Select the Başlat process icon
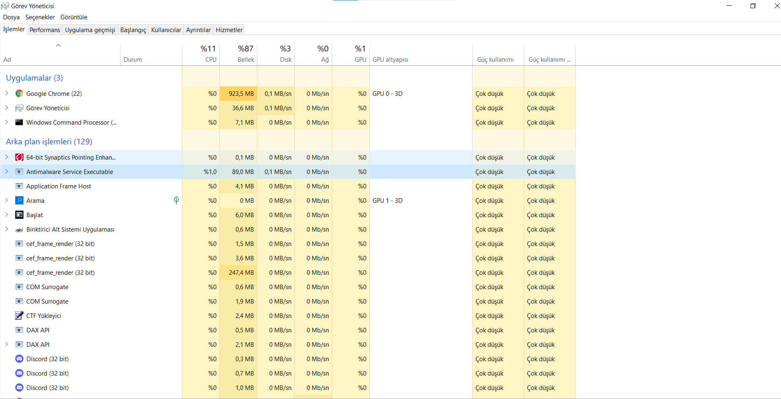The height and width of the screenshot is (399, 781). pyautogui.click(x=19, y=215)
